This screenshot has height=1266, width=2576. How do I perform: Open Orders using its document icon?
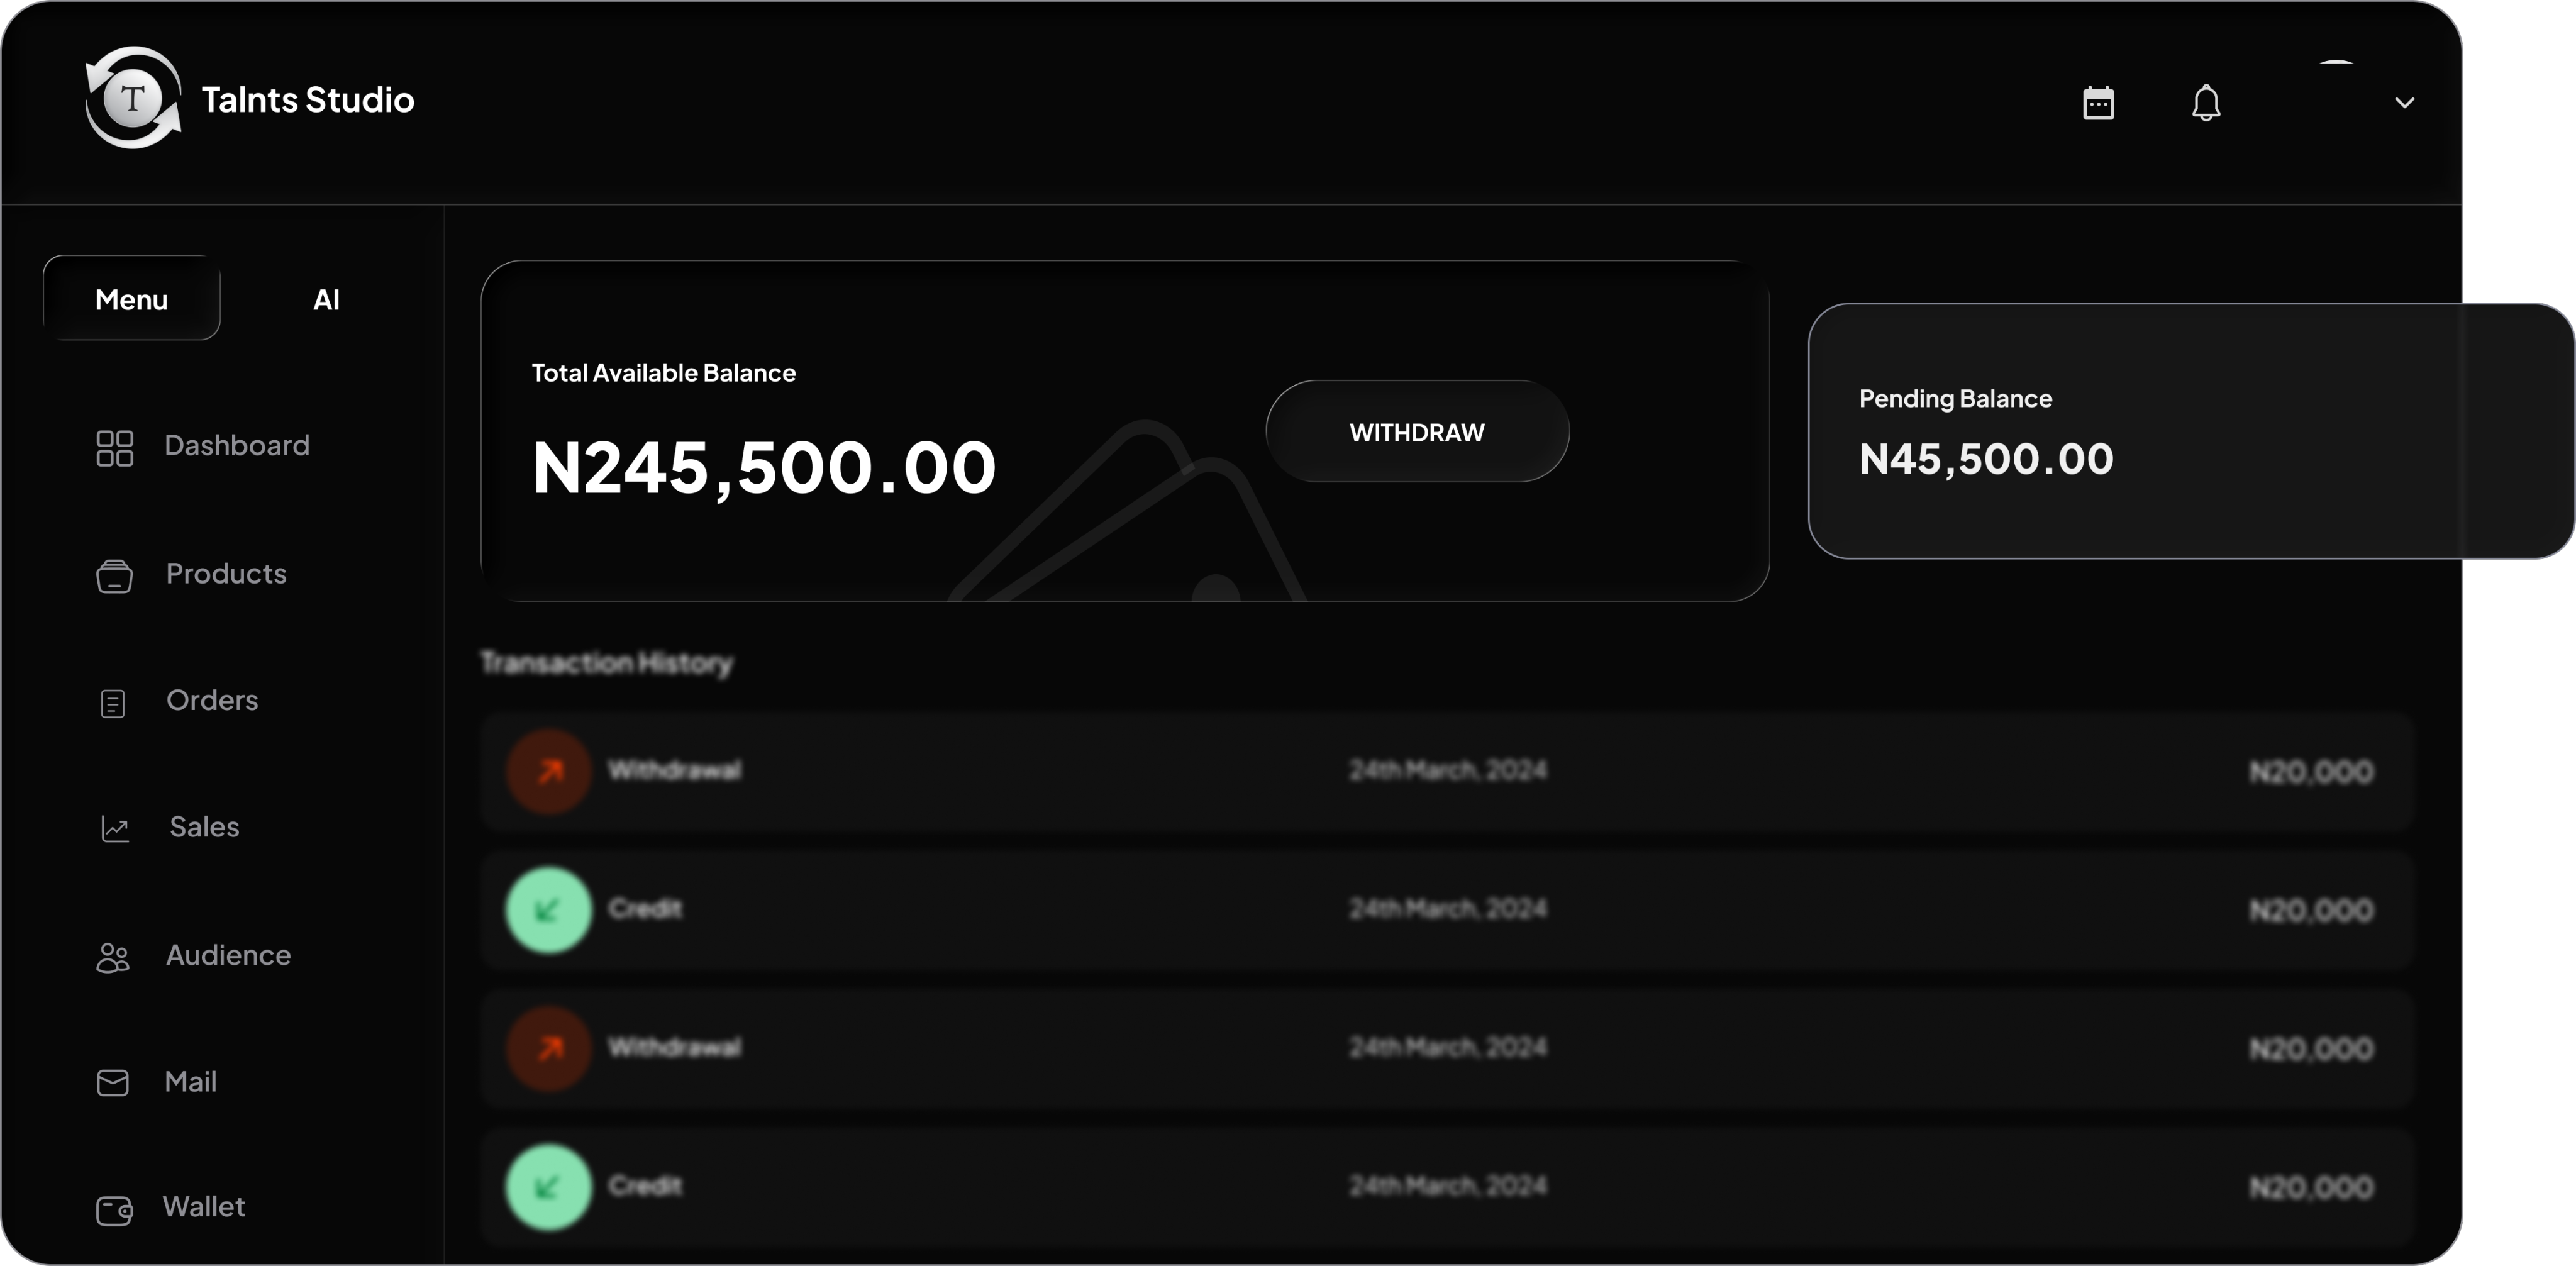[114, 703]
